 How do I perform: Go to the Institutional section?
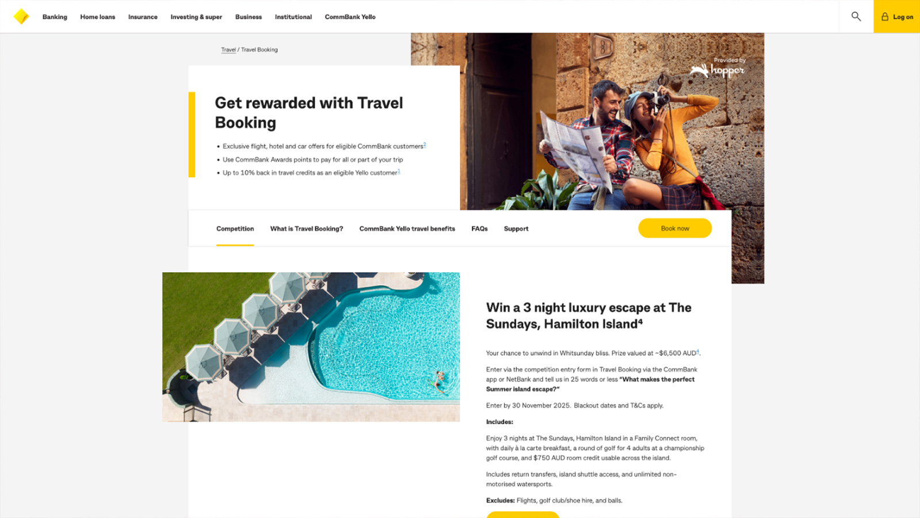point(293,17)
